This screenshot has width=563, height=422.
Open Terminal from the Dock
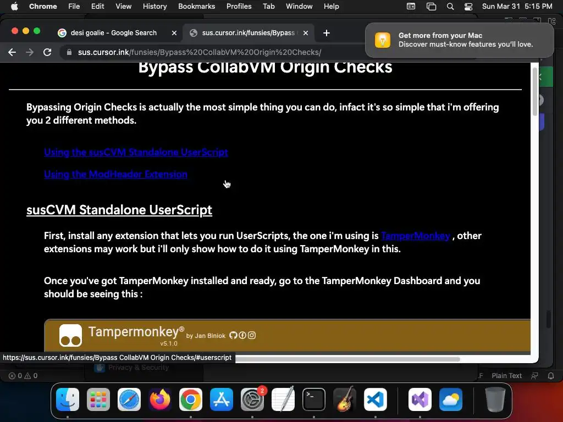[x=314, y=399]
